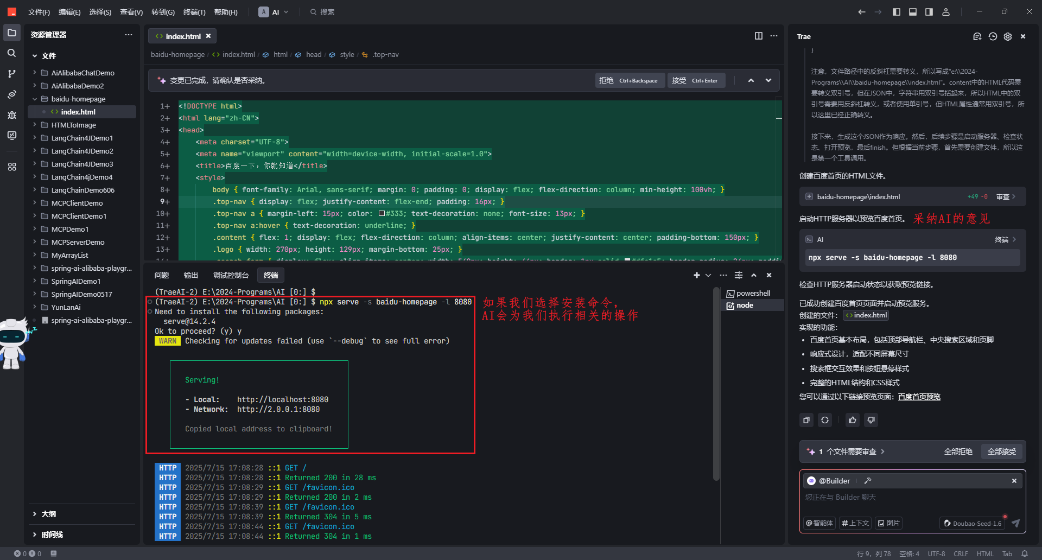The image size is (1042, 560).
Task: Open the 文件(F) menu
Action: pyautogui.click(x=39, y=12)
